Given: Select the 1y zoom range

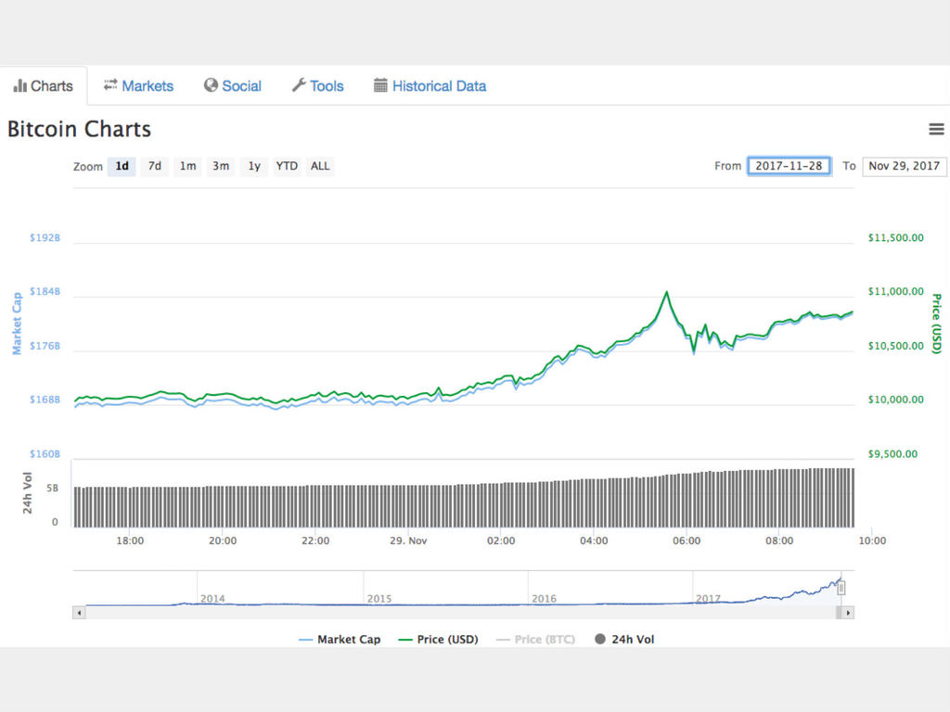Looking at the screenshot, I should coord(254,166).
